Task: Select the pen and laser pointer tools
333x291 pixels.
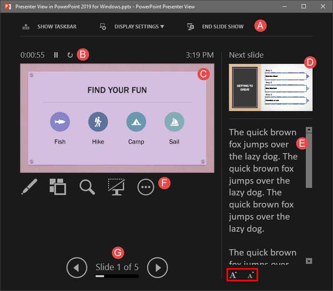Action: (29, 187)
